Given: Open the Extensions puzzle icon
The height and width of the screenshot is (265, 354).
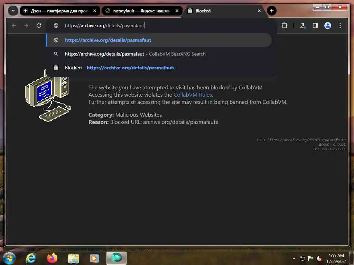Looking at the screenshot, I should click(284, 26).
